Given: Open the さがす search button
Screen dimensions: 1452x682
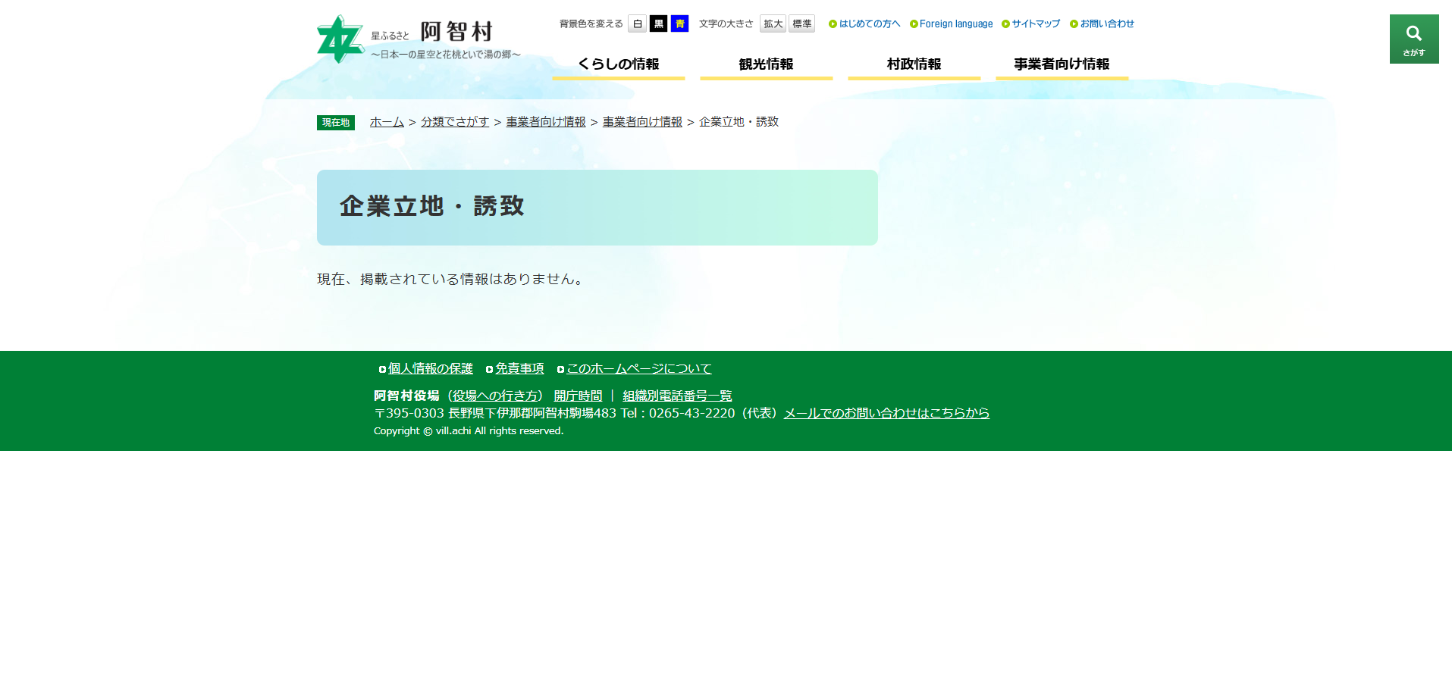Looking at the screenshot, I should (x=1413, y=39).
